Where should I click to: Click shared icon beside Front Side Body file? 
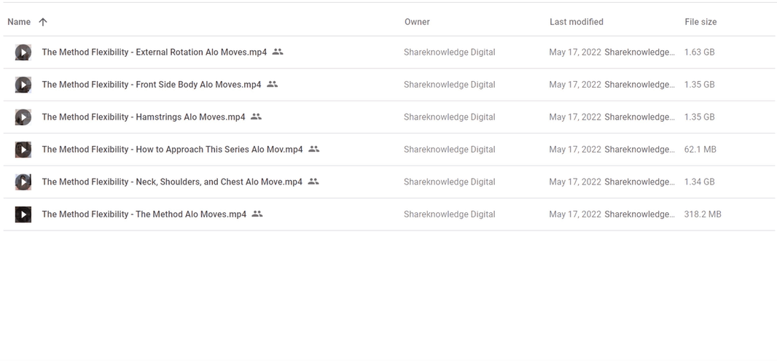click(272, 84)
